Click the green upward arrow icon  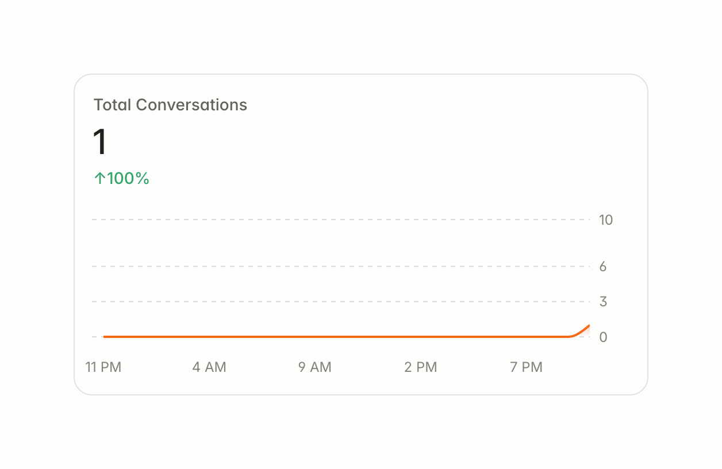100,179
